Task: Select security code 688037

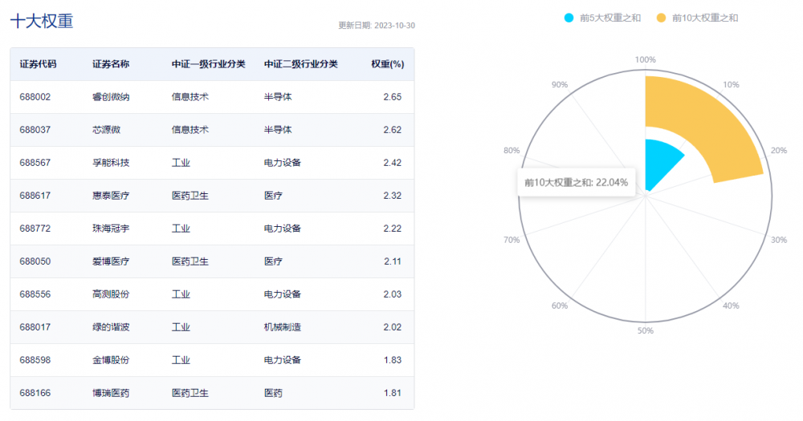Action: click(x=35, y=129)
